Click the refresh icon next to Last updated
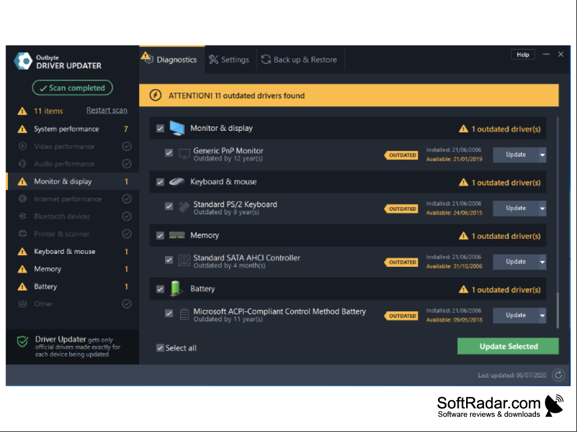Viewport: 577px width, 432px height. pyautogui.click(x=558, y=375)
